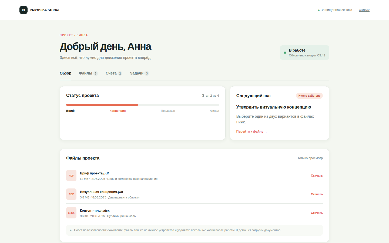Click the Защищённая ссылка indicator text
The height and width of the screenshot is (243, 389).
tap(336, 10)
